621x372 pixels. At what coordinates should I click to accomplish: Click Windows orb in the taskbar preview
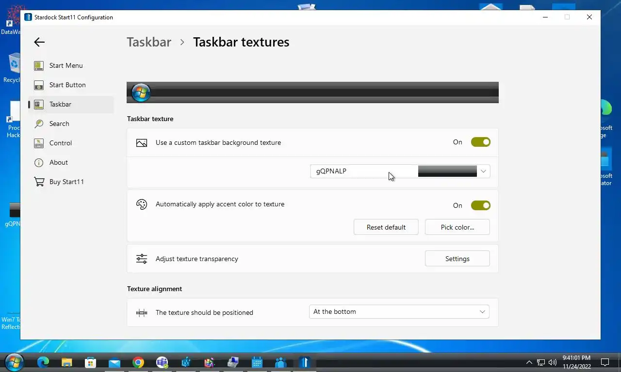[141, 93]
